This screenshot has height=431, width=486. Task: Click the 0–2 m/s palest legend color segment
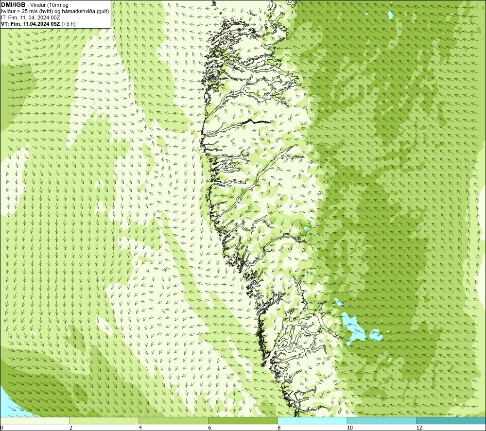(35, 420)
